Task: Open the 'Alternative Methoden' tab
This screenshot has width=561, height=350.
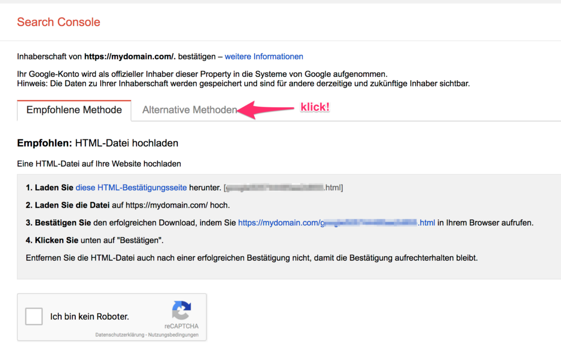Action: tap(190, 110)
